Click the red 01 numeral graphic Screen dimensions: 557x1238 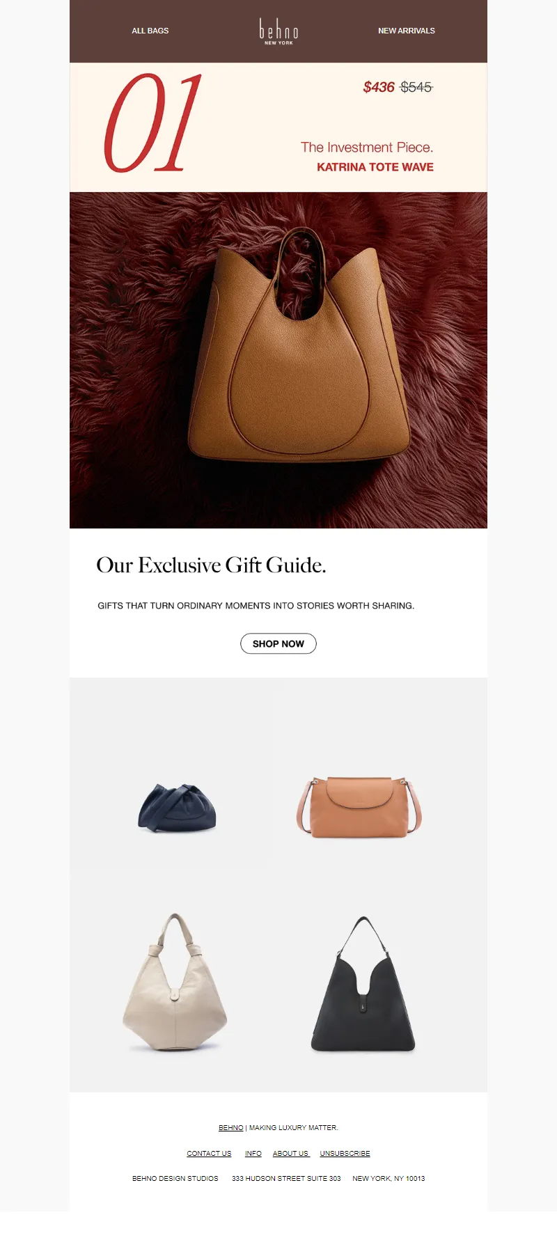point(153,123)
